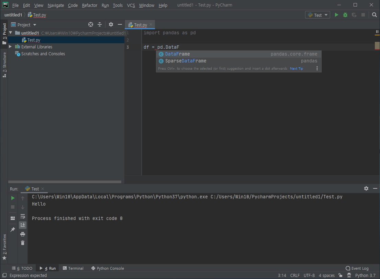380x279 pixels.
Task: Open the Test run configuration dropdown
Action: (x=317, y=15)
